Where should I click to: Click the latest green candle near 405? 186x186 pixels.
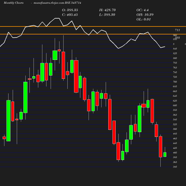[x=165, y=155]
